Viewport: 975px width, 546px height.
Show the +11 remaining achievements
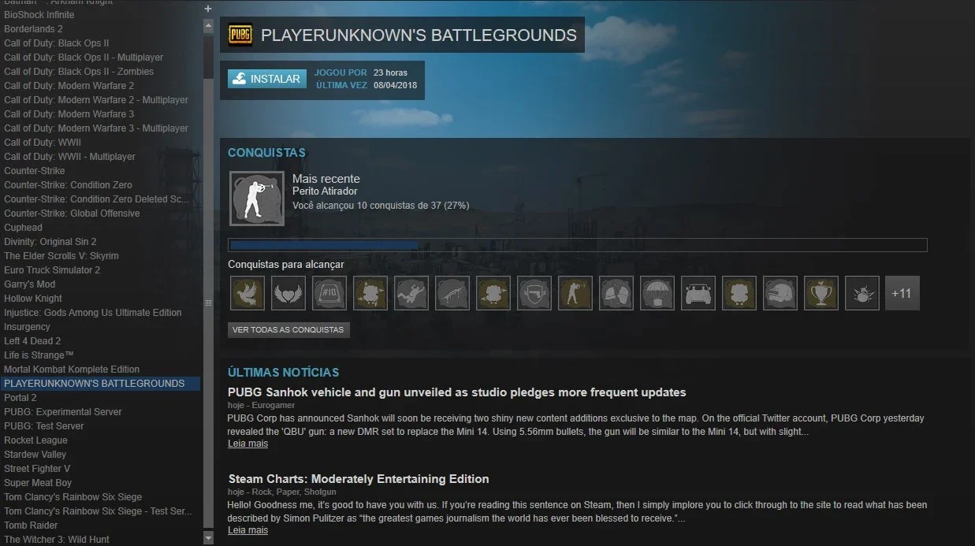[x=902, y=293]
